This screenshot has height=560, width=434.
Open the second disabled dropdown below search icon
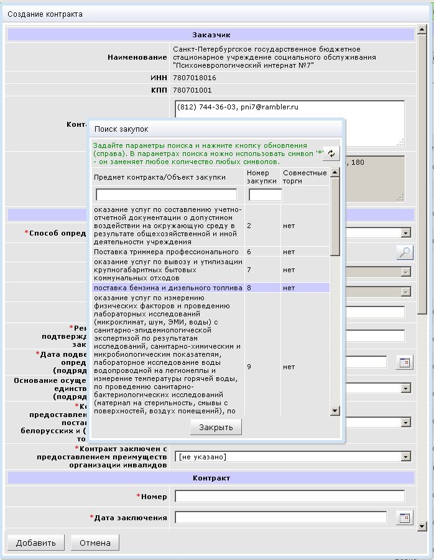coord(405,292)
